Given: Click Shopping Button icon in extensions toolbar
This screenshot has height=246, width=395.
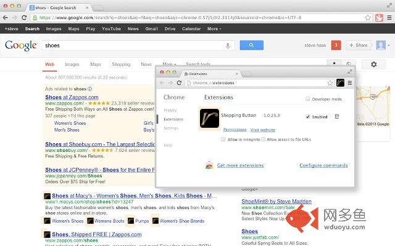Looking at the screenshot, I should pyautogui.click(x=340, y=82).
